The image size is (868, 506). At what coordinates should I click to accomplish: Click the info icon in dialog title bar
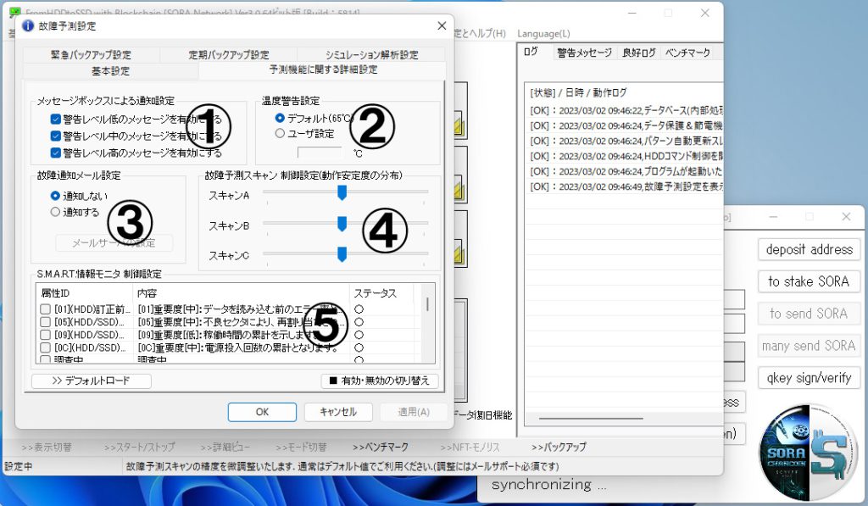pos(28,25)
